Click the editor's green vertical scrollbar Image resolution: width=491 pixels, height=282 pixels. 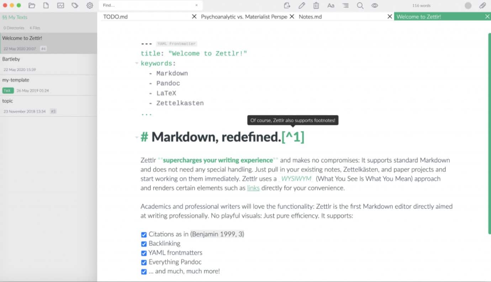point(489,134)
